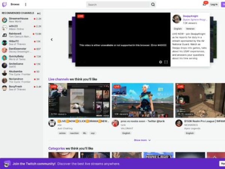Go to previous featured stream carousel arrow
Screen dimensions: 225x169
click(52, 39)
